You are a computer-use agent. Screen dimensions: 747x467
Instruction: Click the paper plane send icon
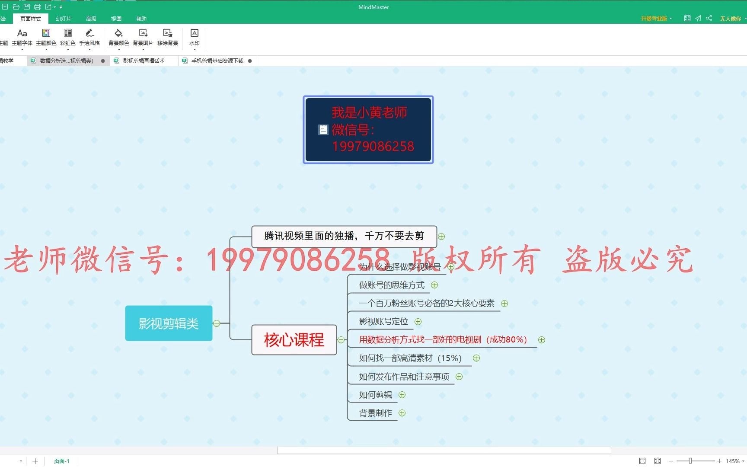[x=698, y=18]
